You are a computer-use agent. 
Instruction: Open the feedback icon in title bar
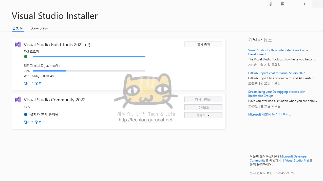coord(282,4)
